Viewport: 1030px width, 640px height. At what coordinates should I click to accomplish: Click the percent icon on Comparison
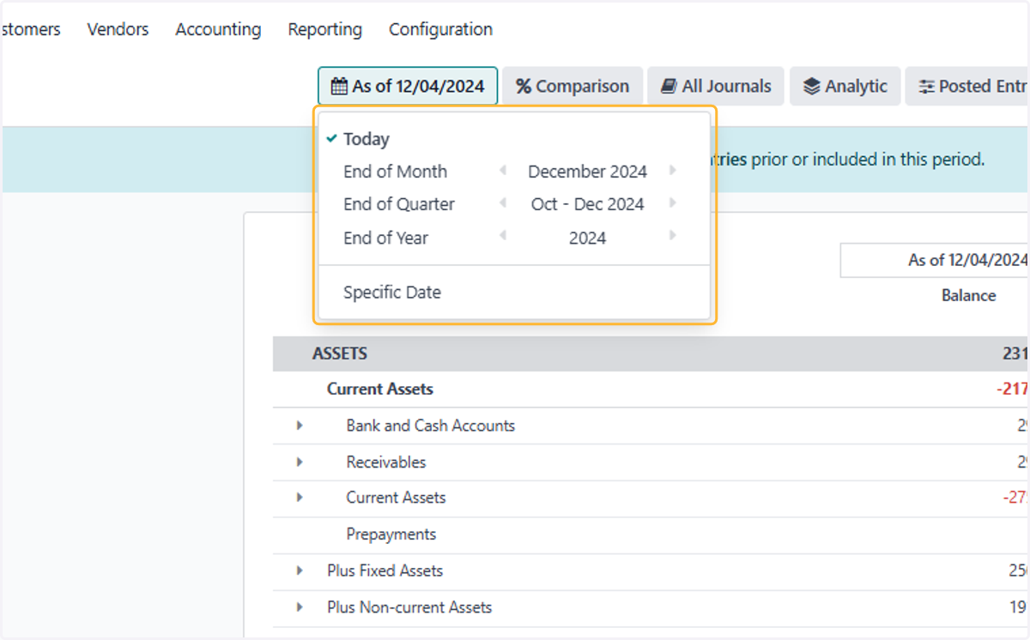tap(524, 86)
